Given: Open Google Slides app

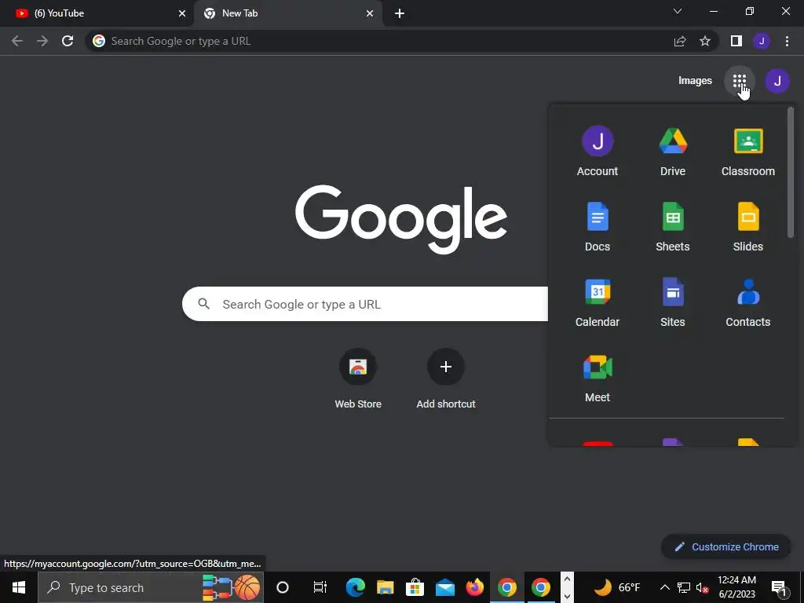Looking at the screenshot, I should (748, 227).
